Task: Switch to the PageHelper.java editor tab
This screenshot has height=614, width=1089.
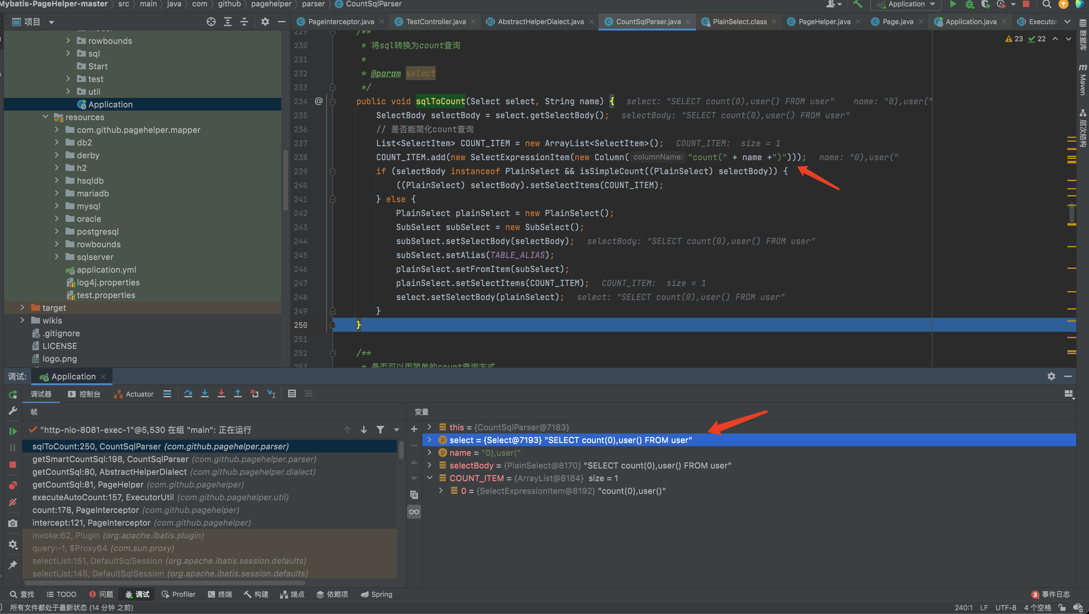Action: point(824,22)
